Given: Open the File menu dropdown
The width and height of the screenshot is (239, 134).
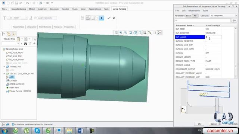Looking at the screenshot, I should (x=4, y=9).
